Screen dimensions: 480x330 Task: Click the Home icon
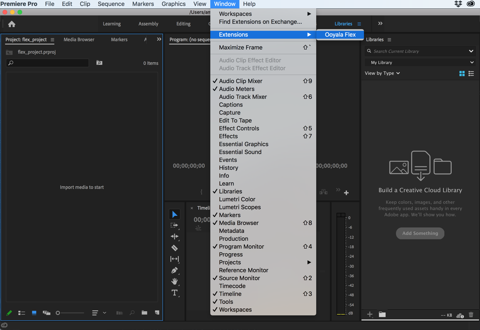(x=12, y=24)
